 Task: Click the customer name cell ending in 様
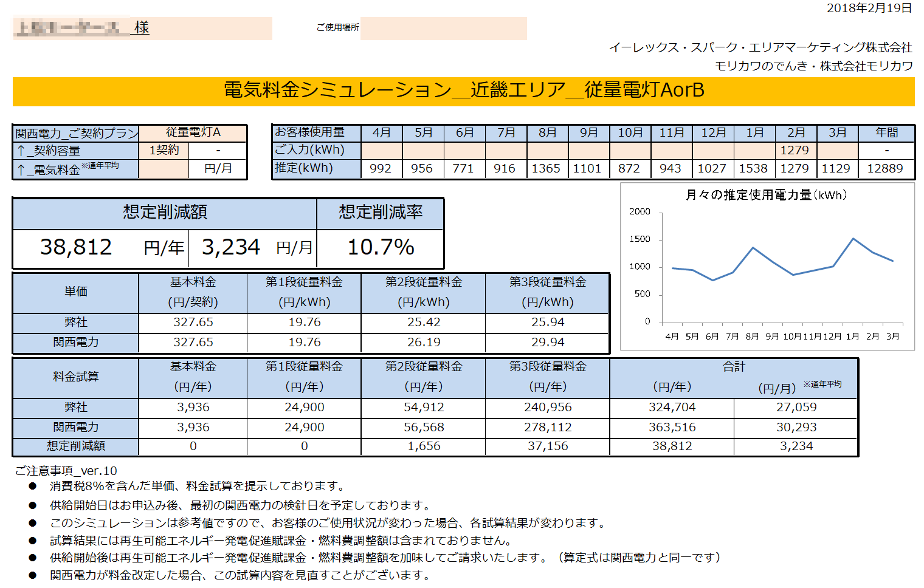point(142,28)
